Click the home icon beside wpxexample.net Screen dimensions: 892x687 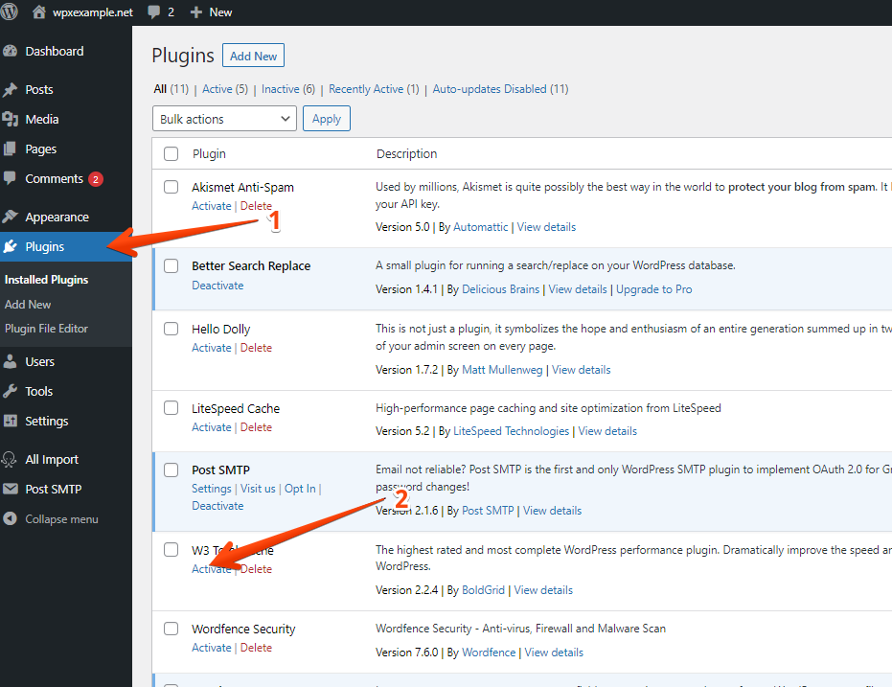38,11
